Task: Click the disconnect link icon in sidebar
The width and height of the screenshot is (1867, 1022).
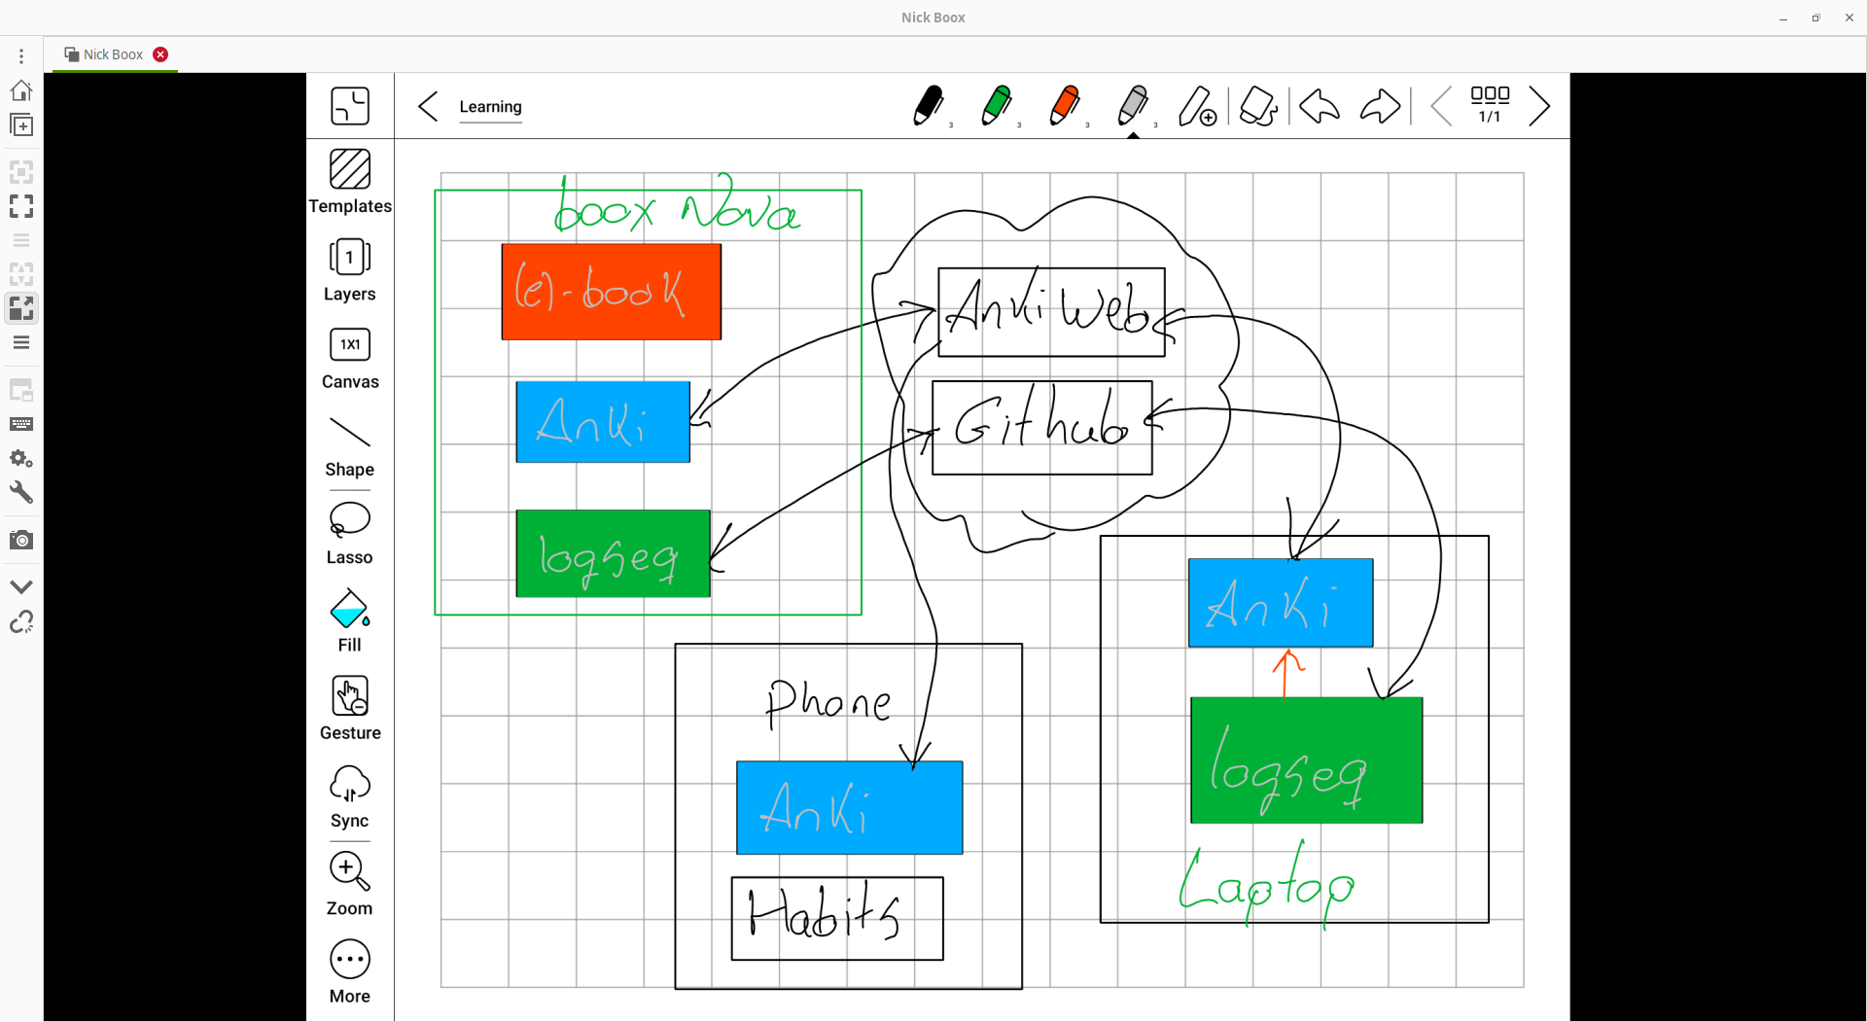Action: coord(21,621)
